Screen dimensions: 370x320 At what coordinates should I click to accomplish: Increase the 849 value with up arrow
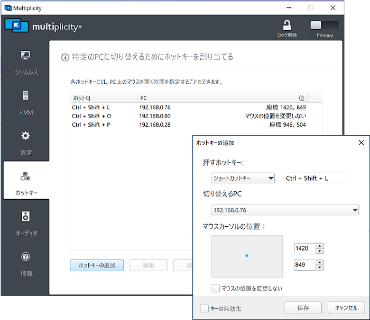coord(320,262)
